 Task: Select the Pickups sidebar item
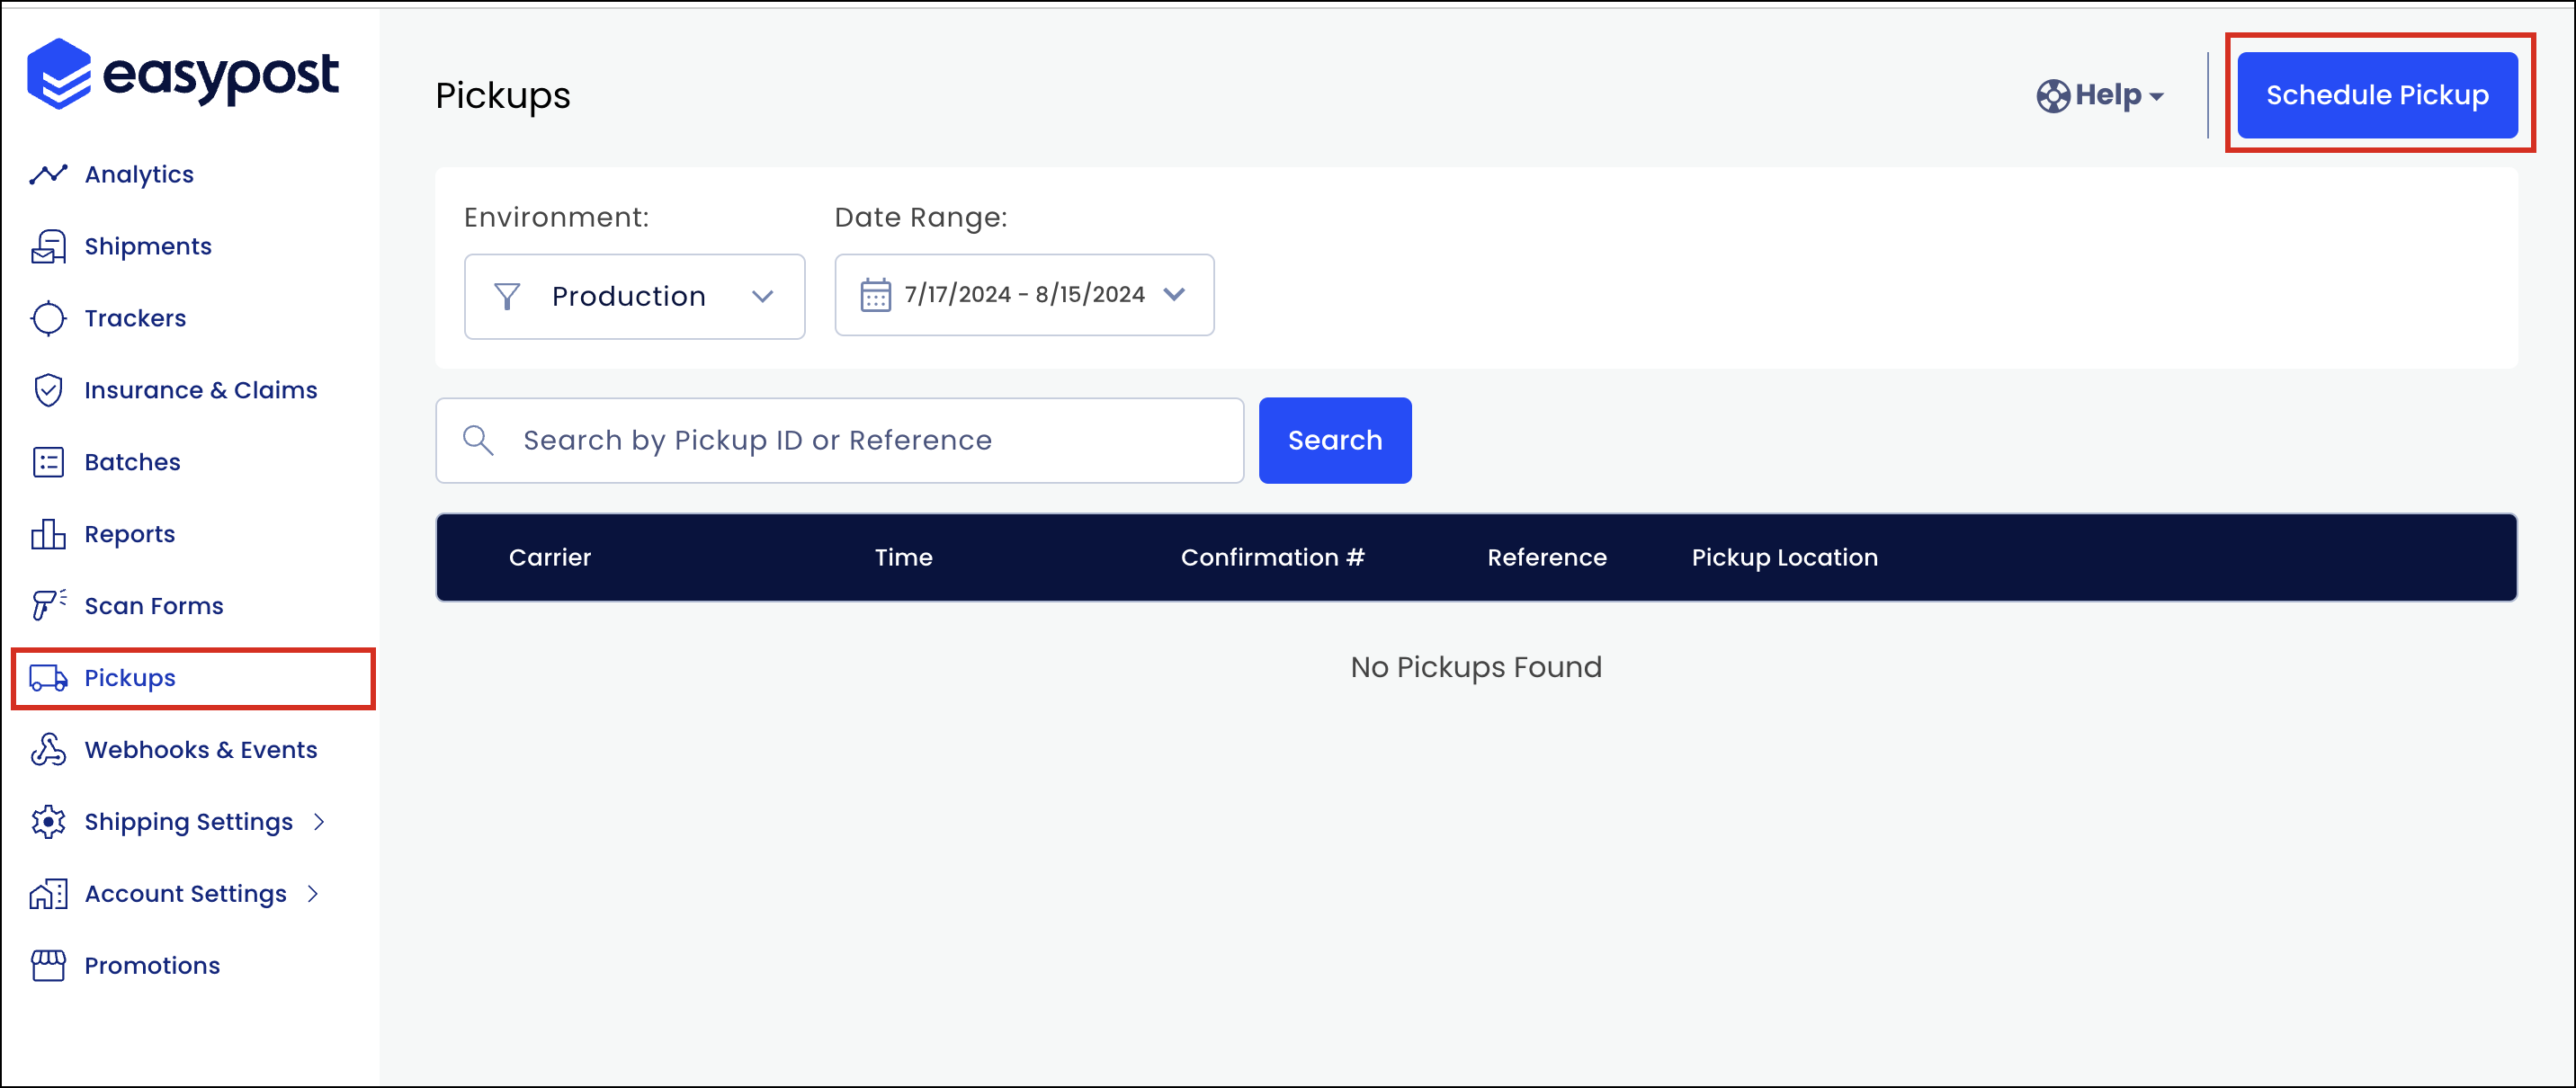click(x=193, y=678)
